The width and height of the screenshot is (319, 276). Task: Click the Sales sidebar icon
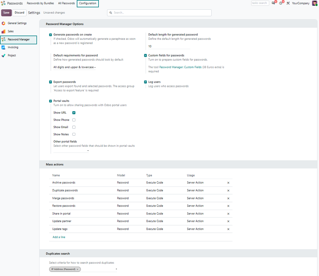point(3,31)
